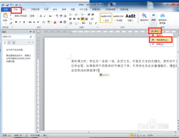Click the Save icon in quick access toolbar

tap(7, 5)
